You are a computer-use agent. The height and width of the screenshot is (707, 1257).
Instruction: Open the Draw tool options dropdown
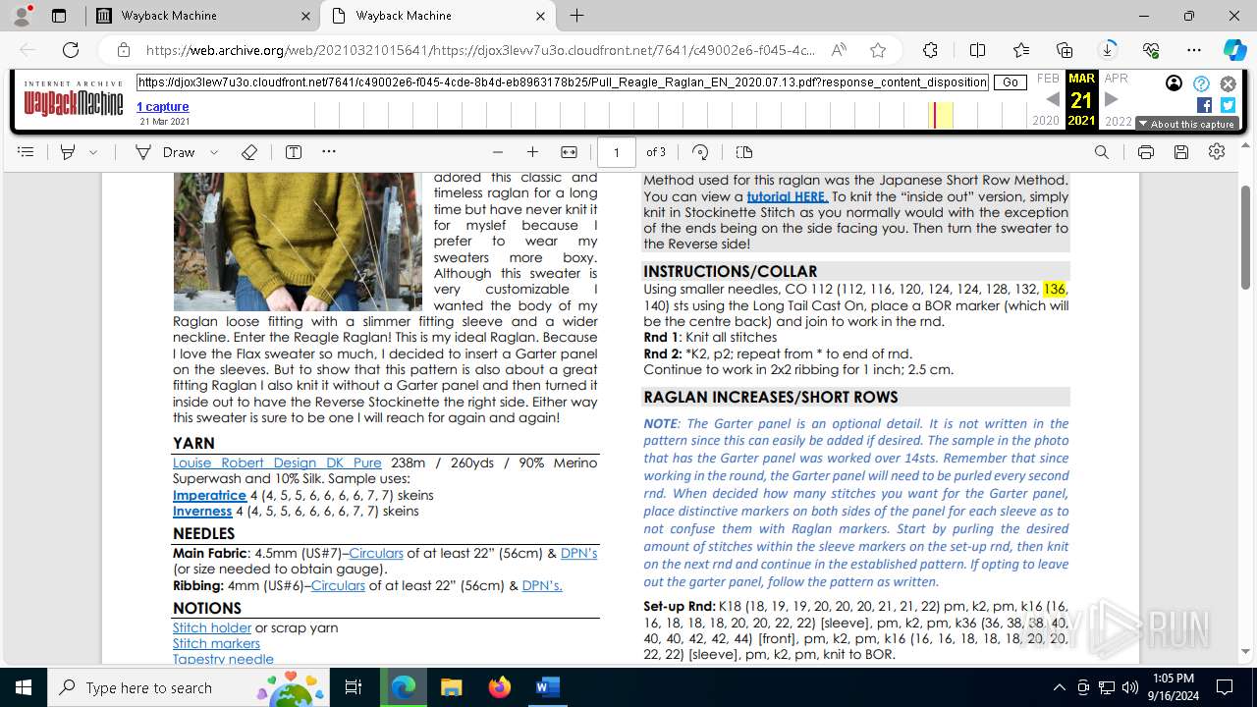pyautogui.click(x=214, y=152)
